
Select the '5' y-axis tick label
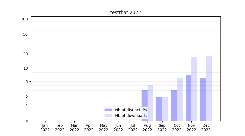27,82
